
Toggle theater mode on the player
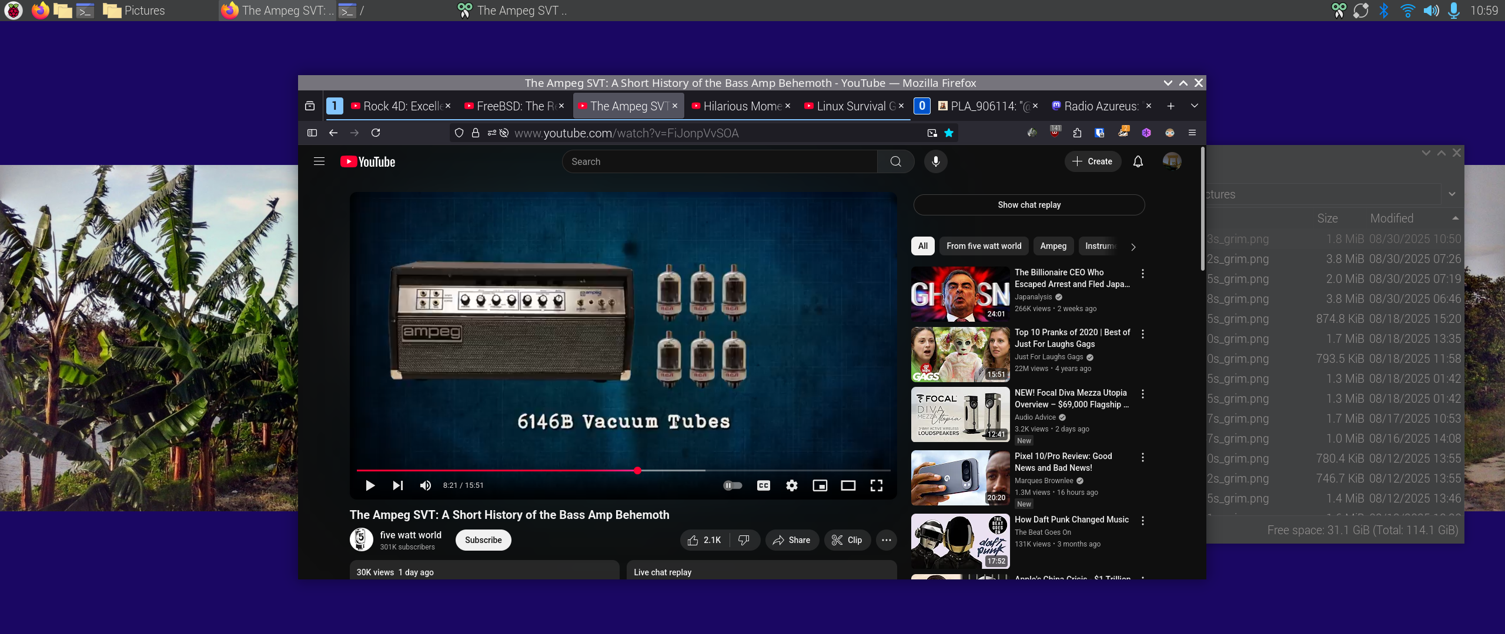click(848, 485)
